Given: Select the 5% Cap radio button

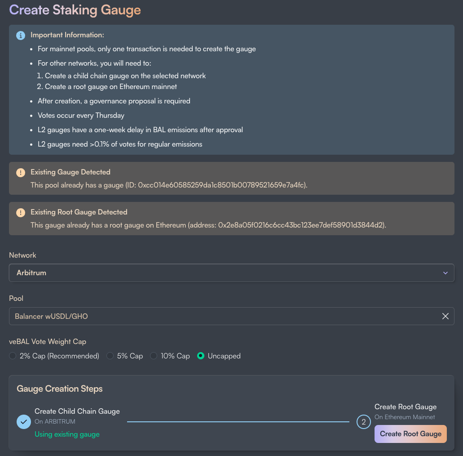Looking at the screenshot, I should coord(110,356).
